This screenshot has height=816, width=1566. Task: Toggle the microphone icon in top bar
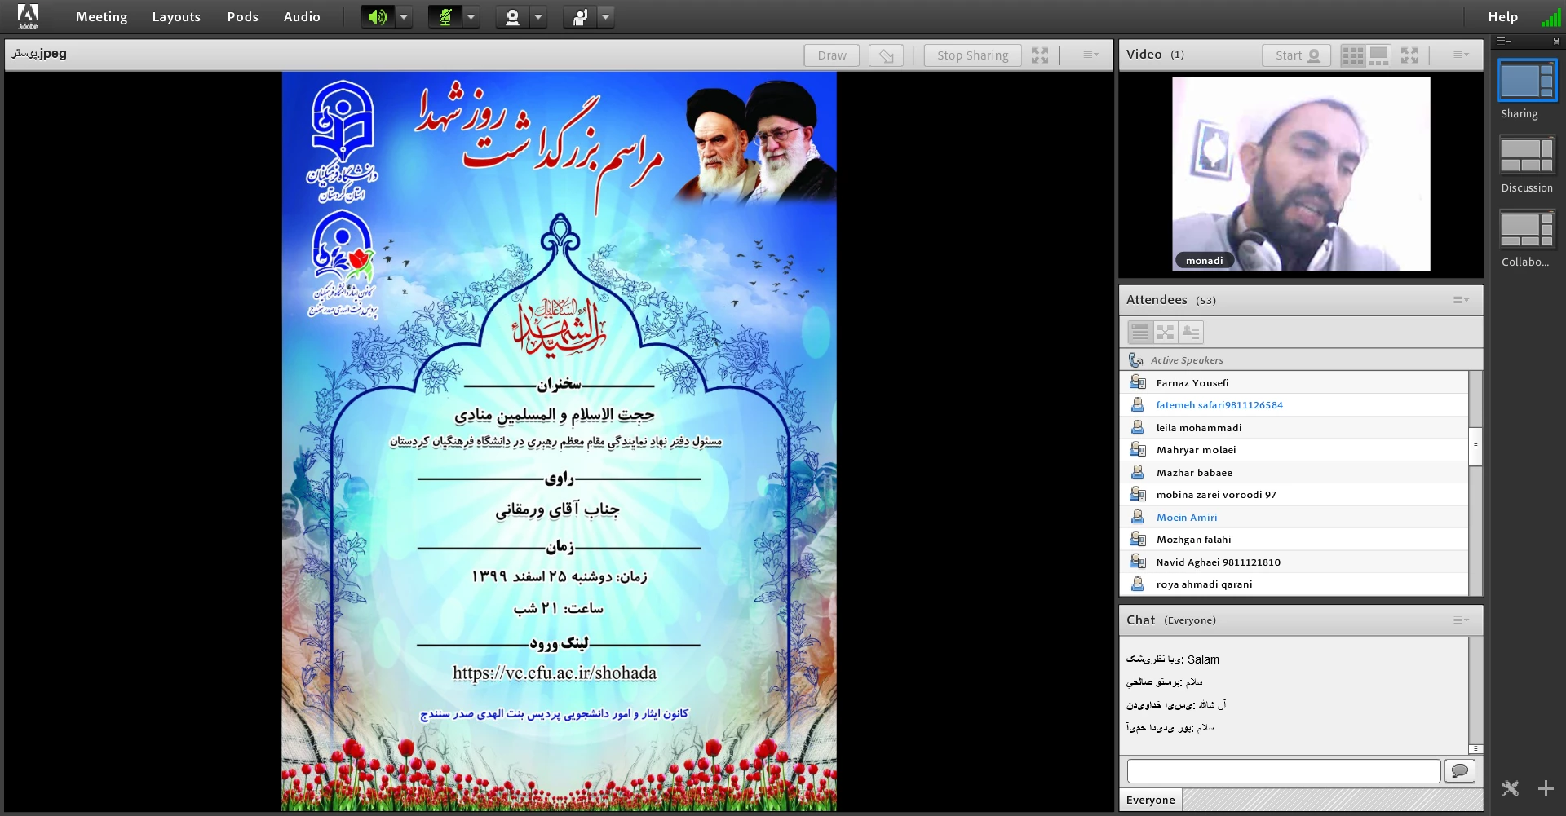[445, 17]
